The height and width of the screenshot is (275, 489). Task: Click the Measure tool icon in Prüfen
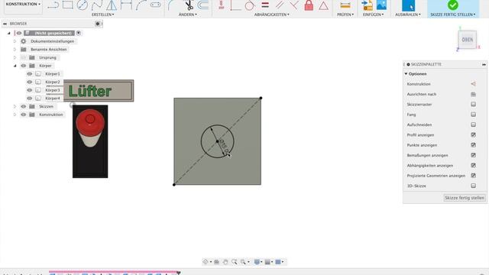click(345, 5)
